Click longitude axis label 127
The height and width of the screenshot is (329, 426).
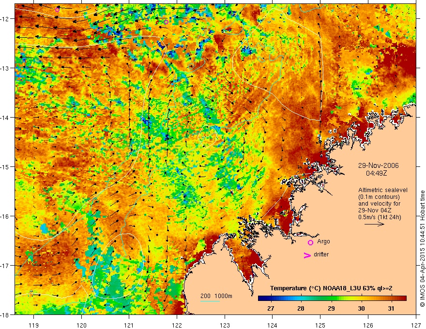416,325
